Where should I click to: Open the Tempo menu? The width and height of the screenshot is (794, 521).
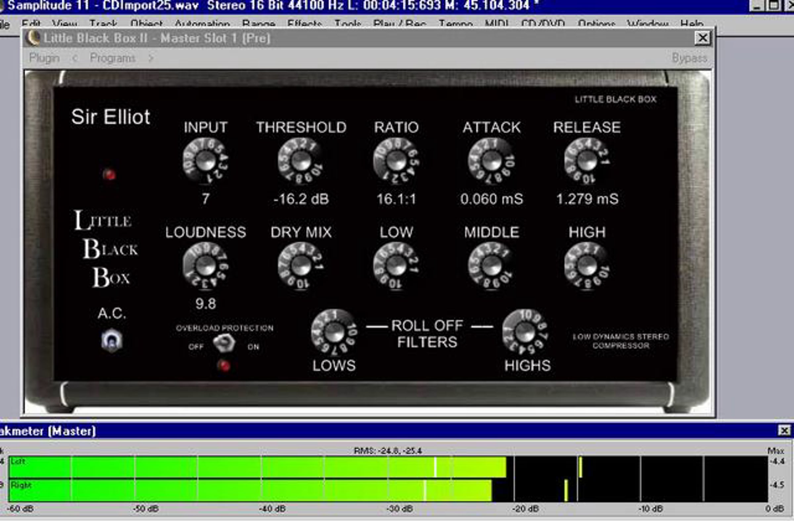pyautogui.click(x=456, y=24)
